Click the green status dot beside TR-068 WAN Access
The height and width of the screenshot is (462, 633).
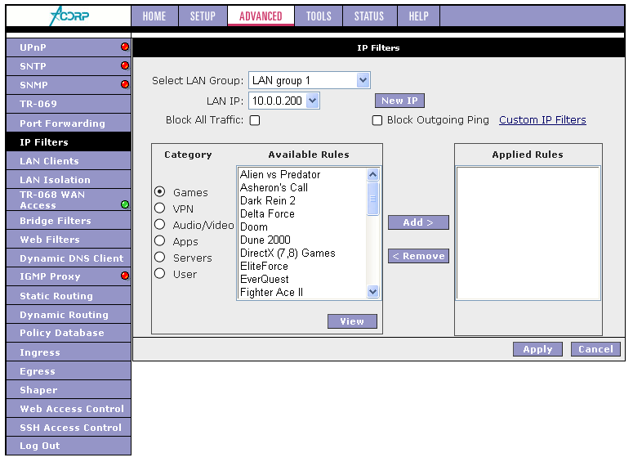[125, 204]
